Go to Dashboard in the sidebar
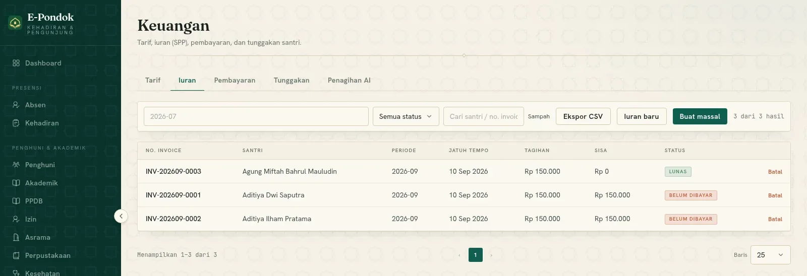 [43, 63]
